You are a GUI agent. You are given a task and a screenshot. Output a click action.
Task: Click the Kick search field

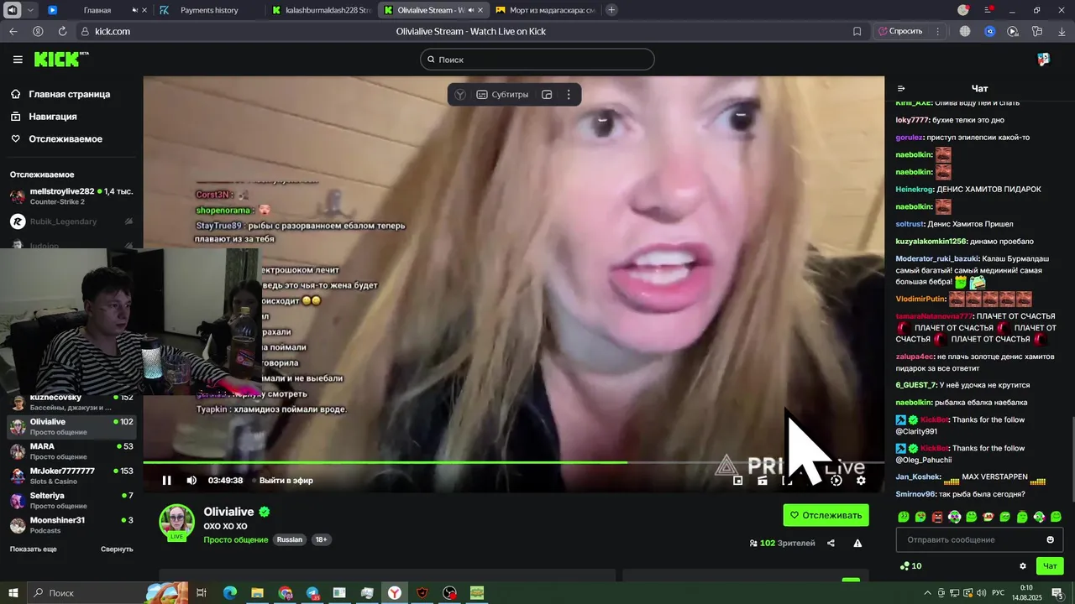pos(537,60)
